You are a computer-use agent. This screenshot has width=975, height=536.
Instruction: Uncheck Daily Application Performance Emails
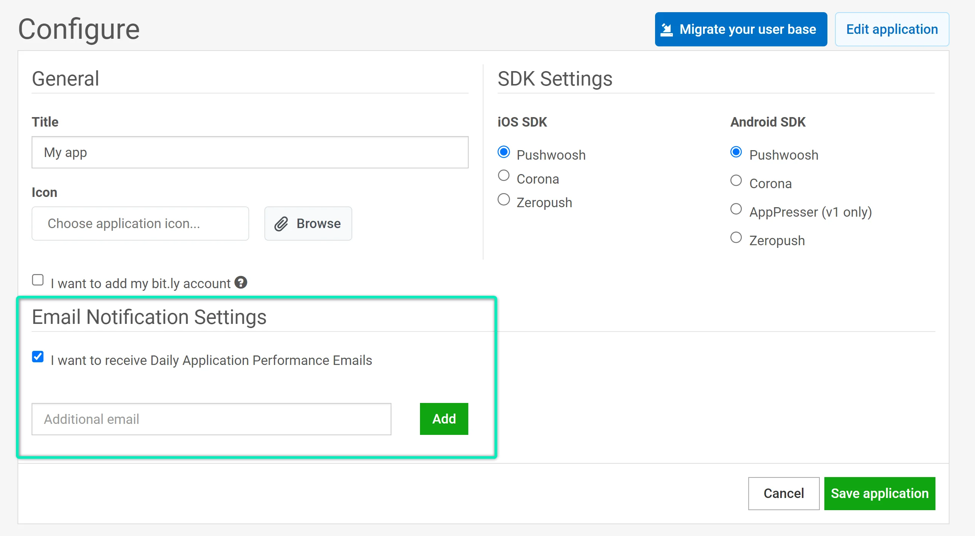pyautogui.click(x=38, y=357)
